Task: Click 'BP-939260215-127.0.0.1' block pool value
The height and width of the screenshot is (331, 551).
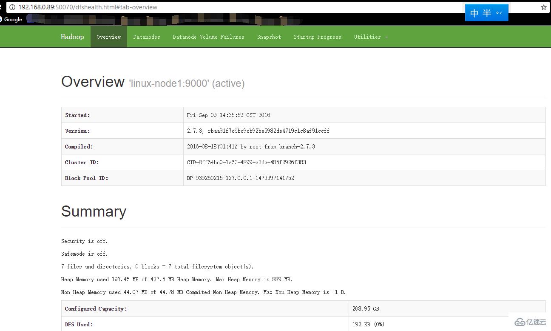Action: pyautogui.click(x=241, y=178)
